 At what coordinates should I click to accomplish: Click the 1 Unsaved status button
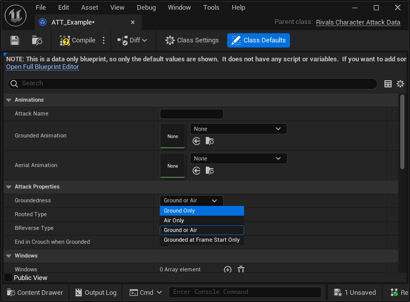[355, 292]
